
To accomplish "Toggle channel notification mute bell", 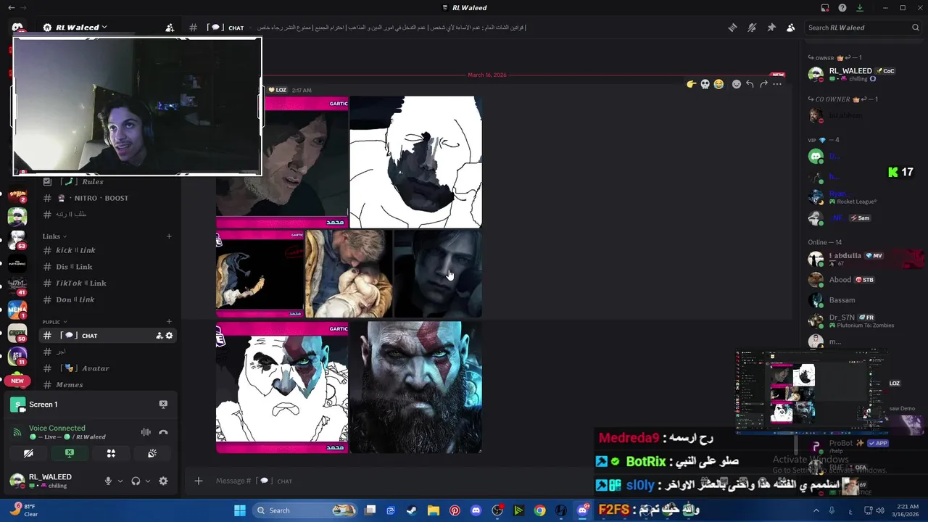I will coord(752,28).
